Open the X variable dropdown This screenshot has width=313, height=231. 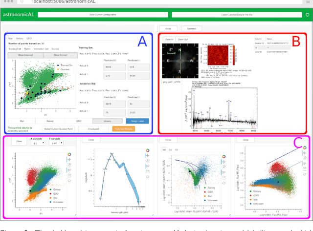38,143
